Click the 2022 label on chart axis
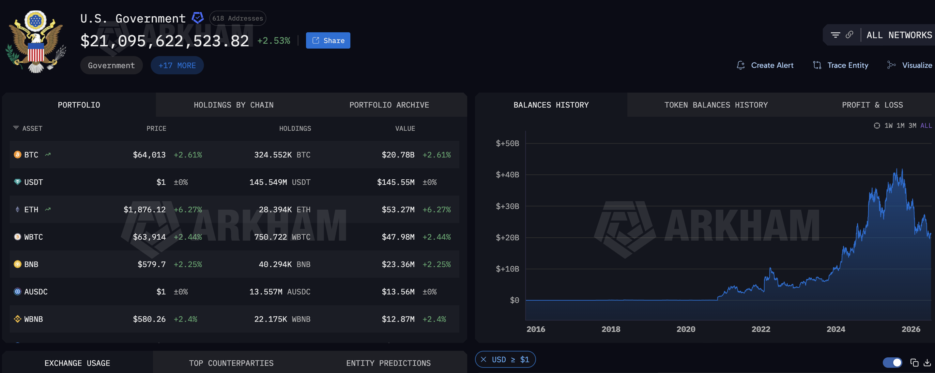The image size is (935, 373). click(760, 329)
